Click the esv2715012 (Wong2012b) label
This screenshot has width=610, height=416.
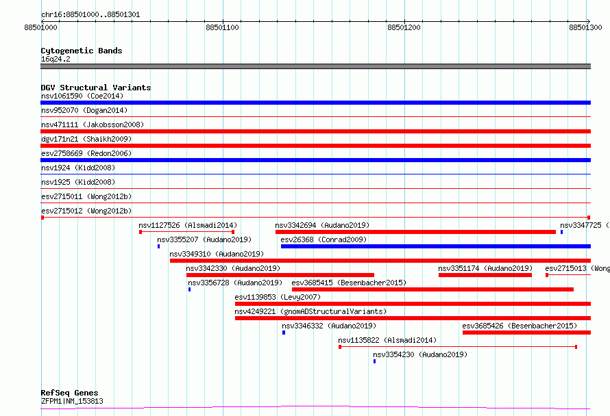tap(86, 211)
